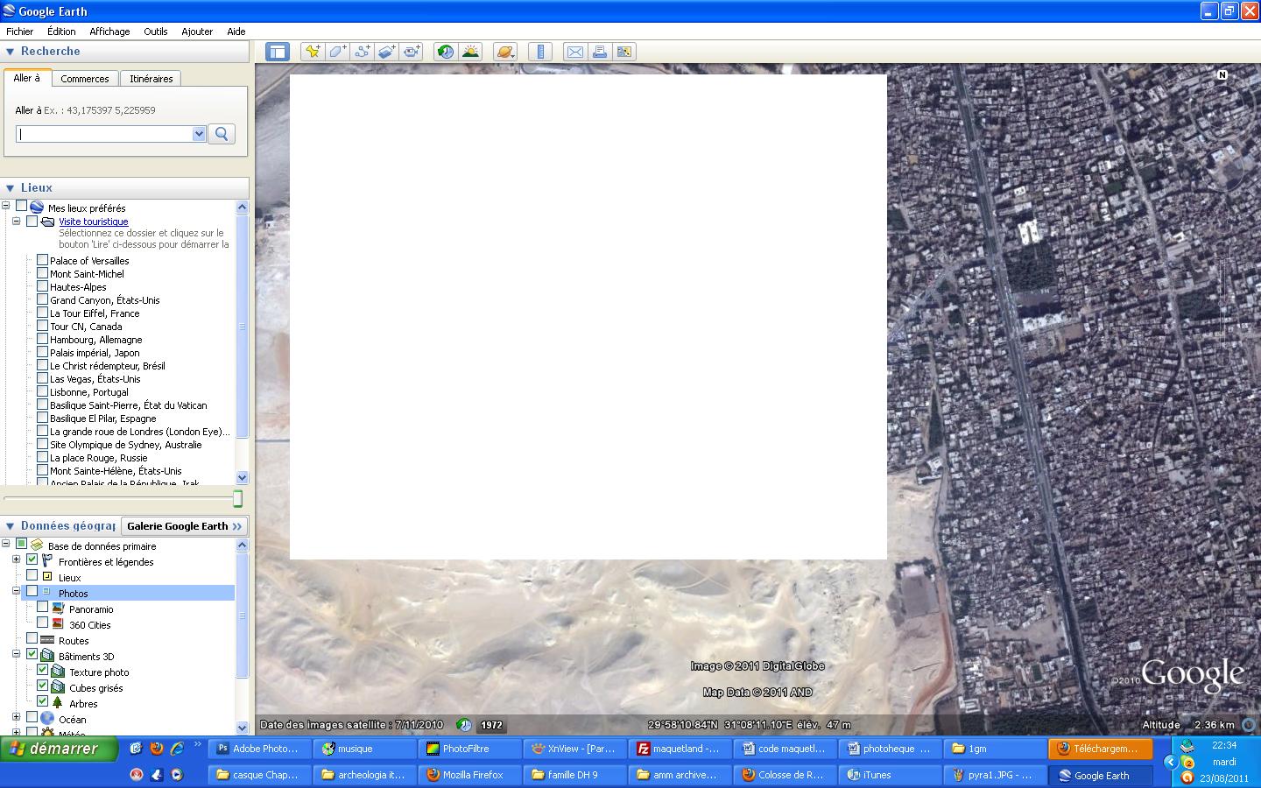Open the planet switcher (Saturn) icon
Image resolution: width=1261 pixels, height=788 pixels.
click(505, 52)
